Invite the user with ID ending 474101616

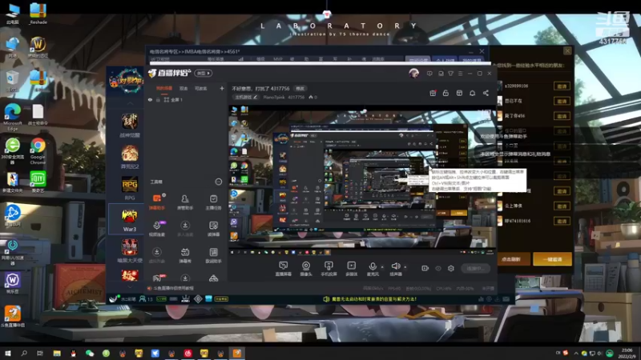pos(562,222)
